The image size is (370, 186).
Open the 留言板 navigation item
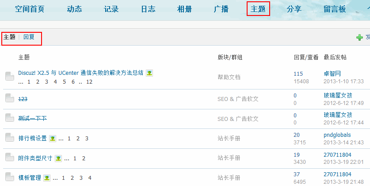(335, 9)
